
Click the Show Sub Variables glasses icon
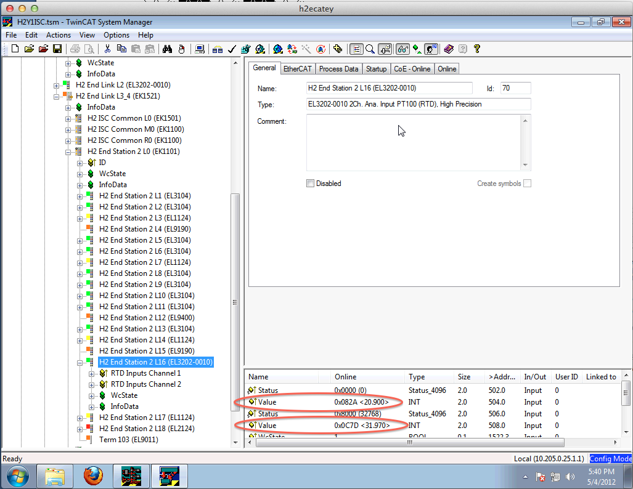[x=402, y=49]
